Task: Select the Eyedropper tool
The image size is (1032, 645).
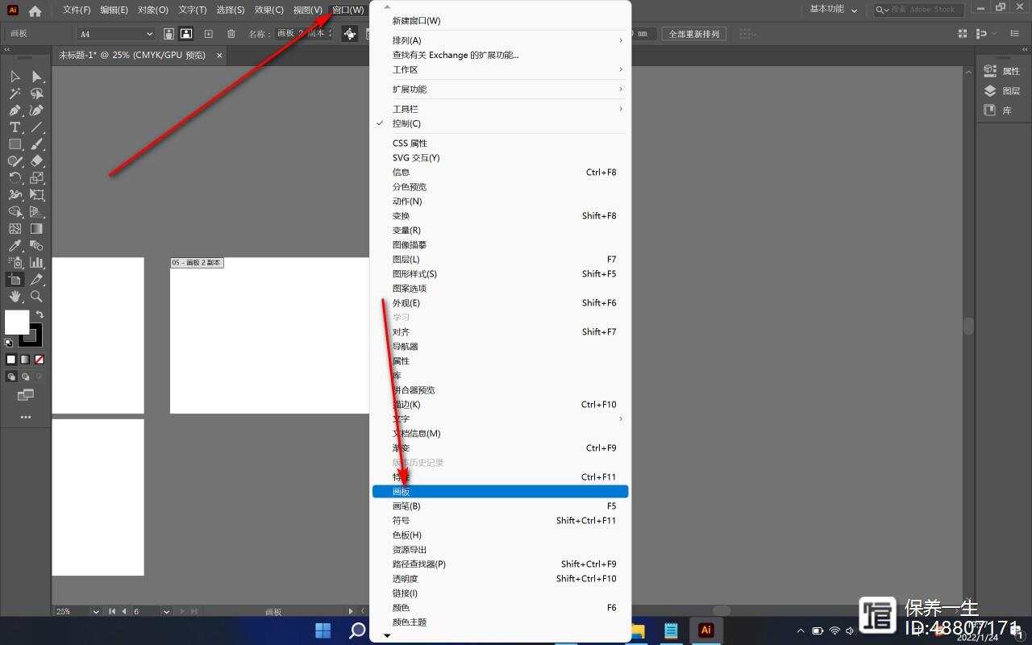Action: coord(15,246)
